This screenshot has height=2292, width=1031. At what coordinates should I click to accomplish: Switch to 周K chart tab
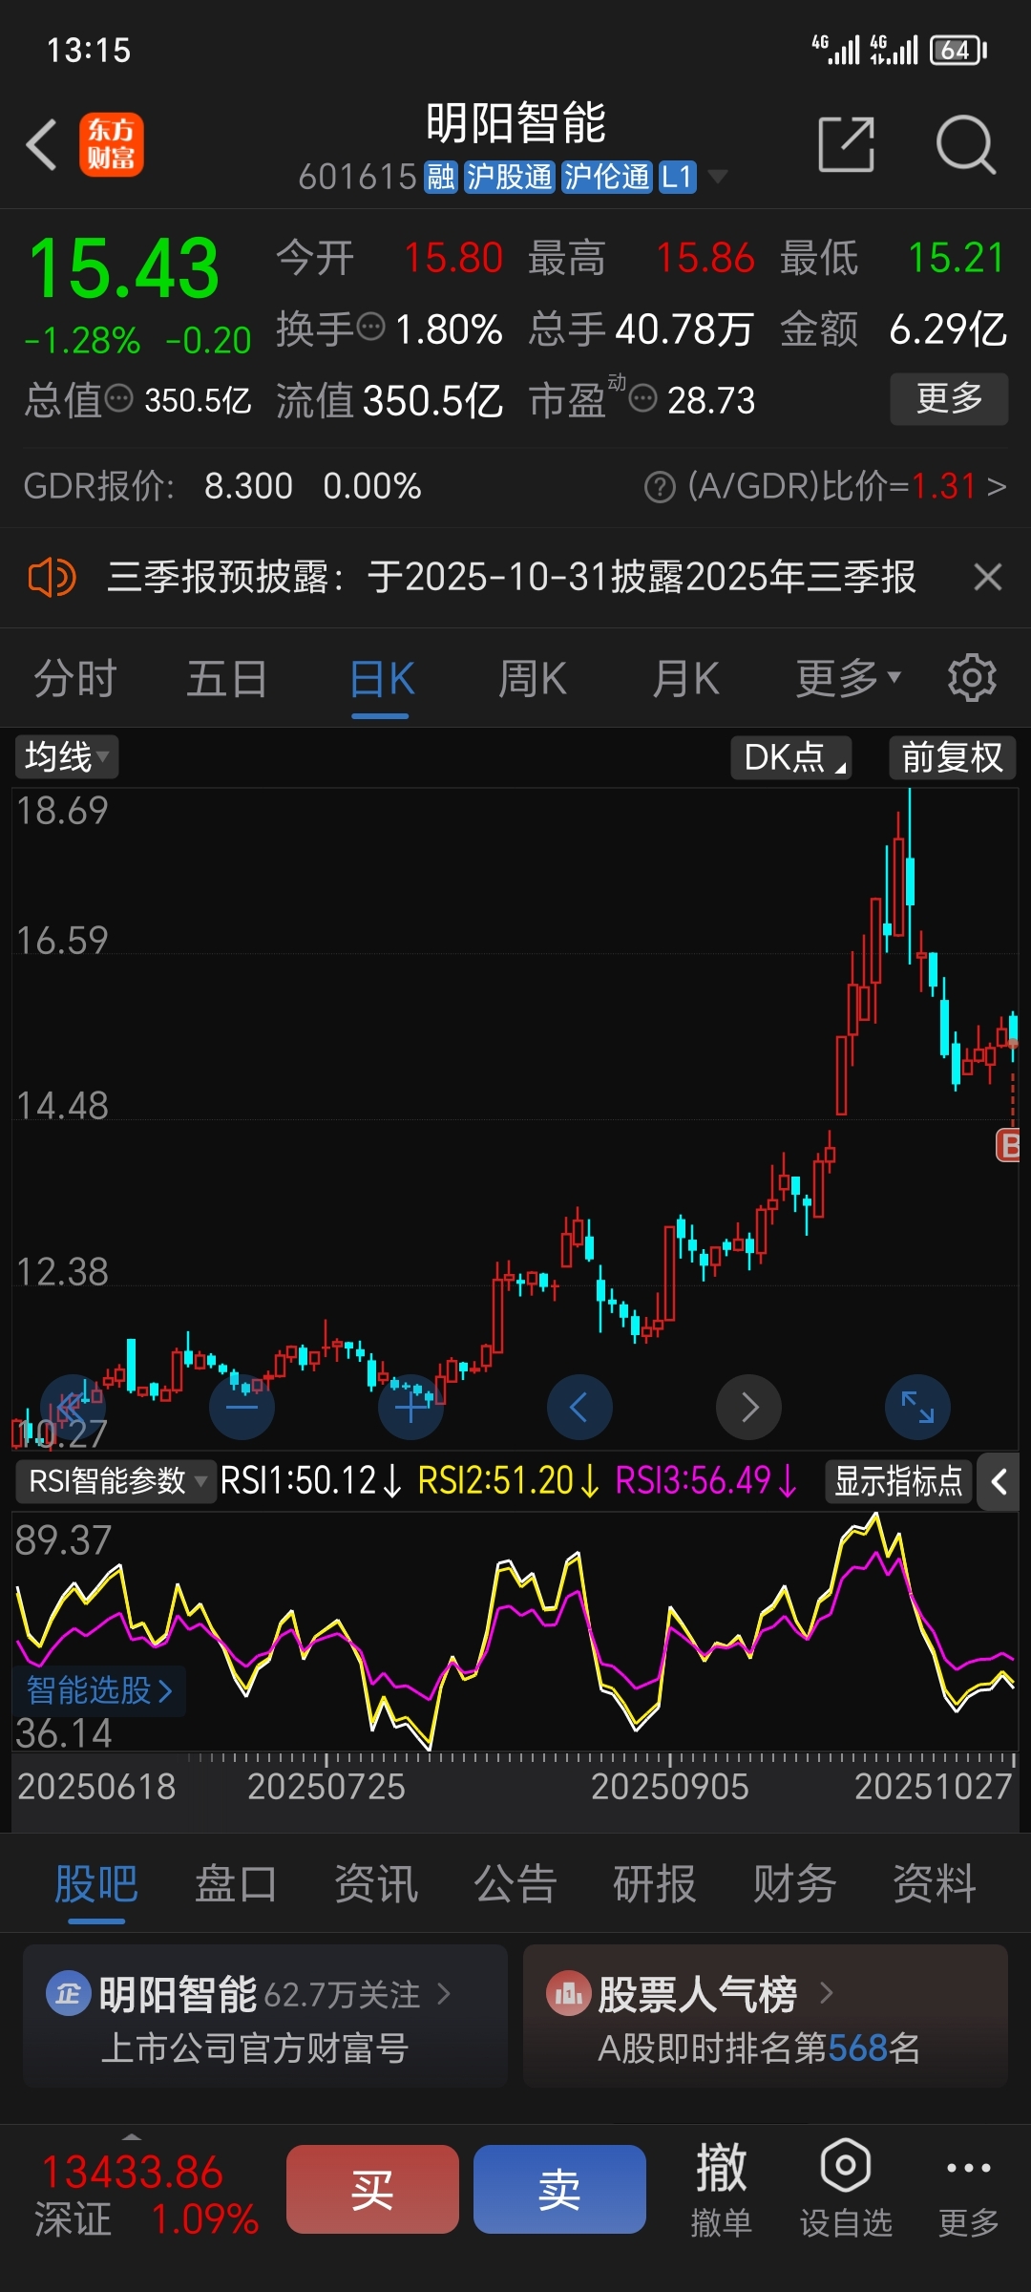533,679
